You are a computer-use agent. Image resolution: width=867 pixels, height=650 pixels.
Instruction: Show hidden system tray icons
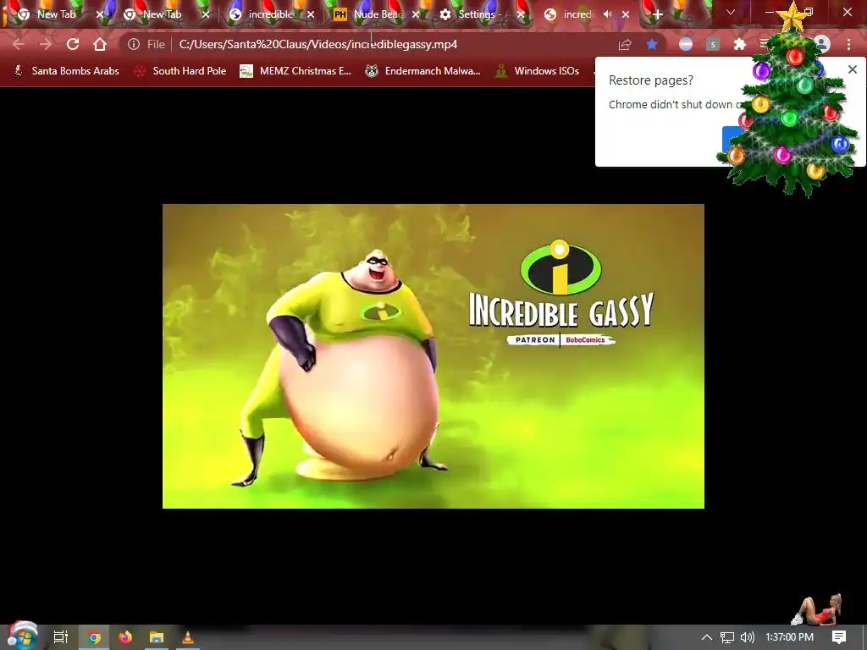(x=706, y=637)
